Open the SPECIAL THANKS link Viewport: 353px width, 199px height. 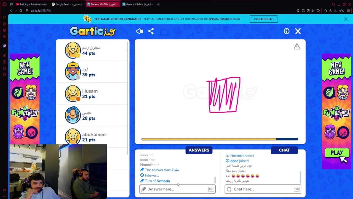click(x=219, y=19)
